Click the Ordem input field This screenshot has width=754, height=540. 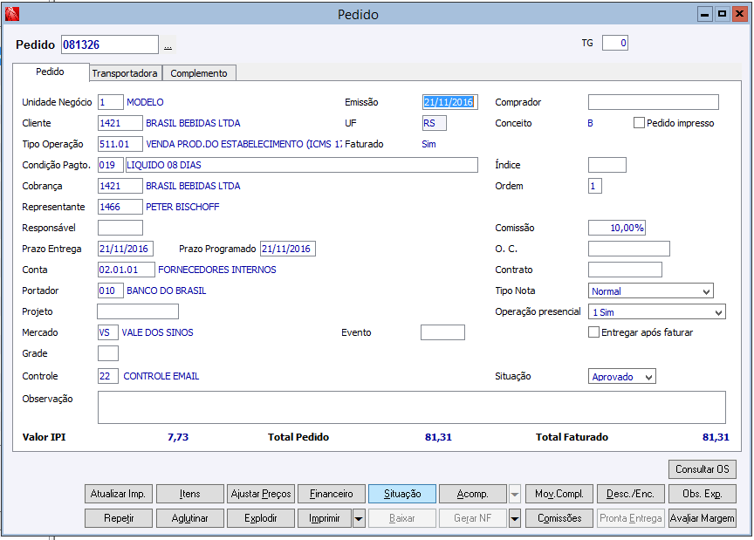pos(595,186)
